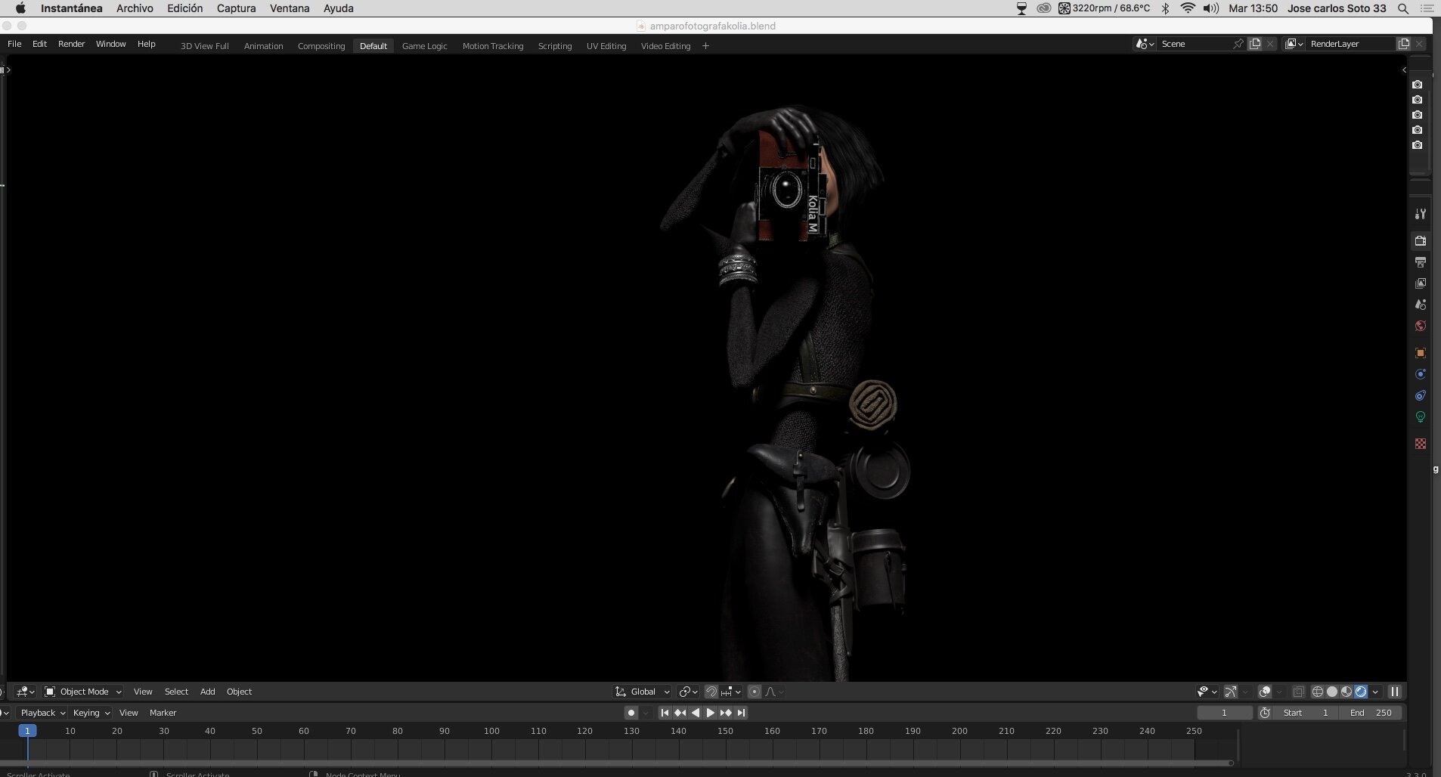Click Add View Layer icon beside RenderLayer
The image size is (1441, 777).
pyautogui.click(x=1404, y=44)
